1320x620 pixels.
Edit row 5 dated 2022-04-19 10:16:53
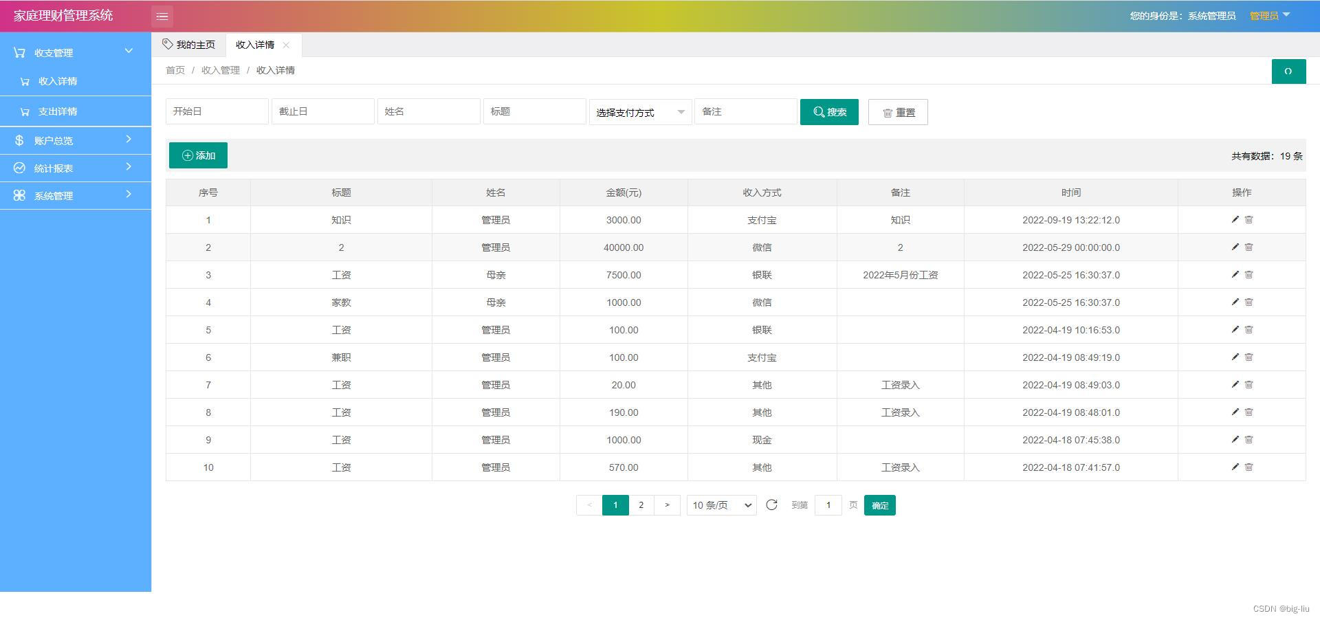coord(1235,329)
